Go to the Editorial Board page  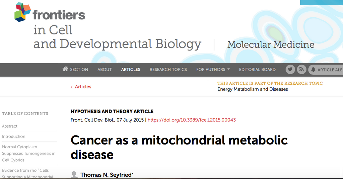257,69
